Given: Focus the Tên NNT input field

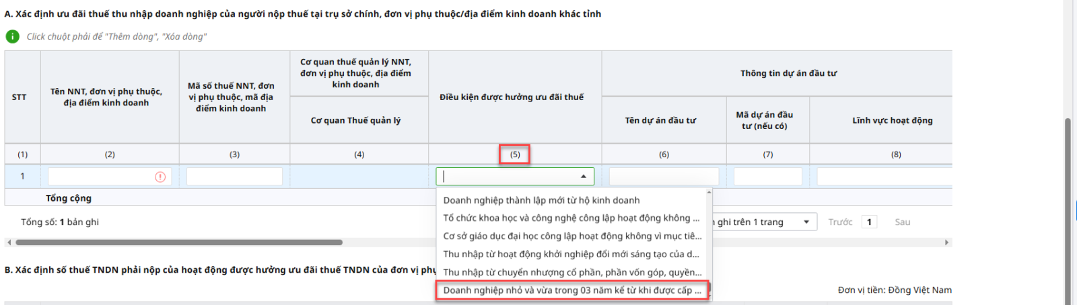Looking at the screenshot, I should (101, 177).
